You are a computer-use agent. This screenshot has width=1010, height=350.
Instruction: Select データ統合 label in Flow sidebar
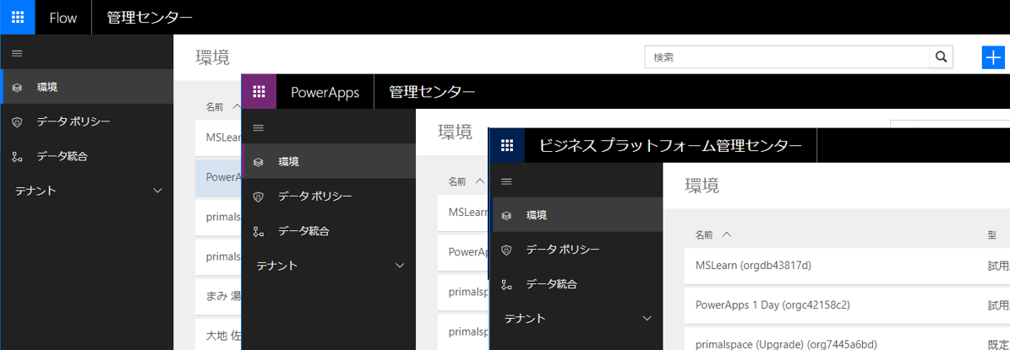(62, 156)
